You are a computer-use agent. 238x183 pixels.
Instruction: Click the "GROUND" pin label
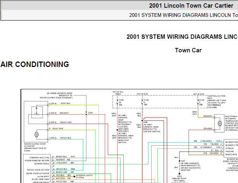coord(230,152)
